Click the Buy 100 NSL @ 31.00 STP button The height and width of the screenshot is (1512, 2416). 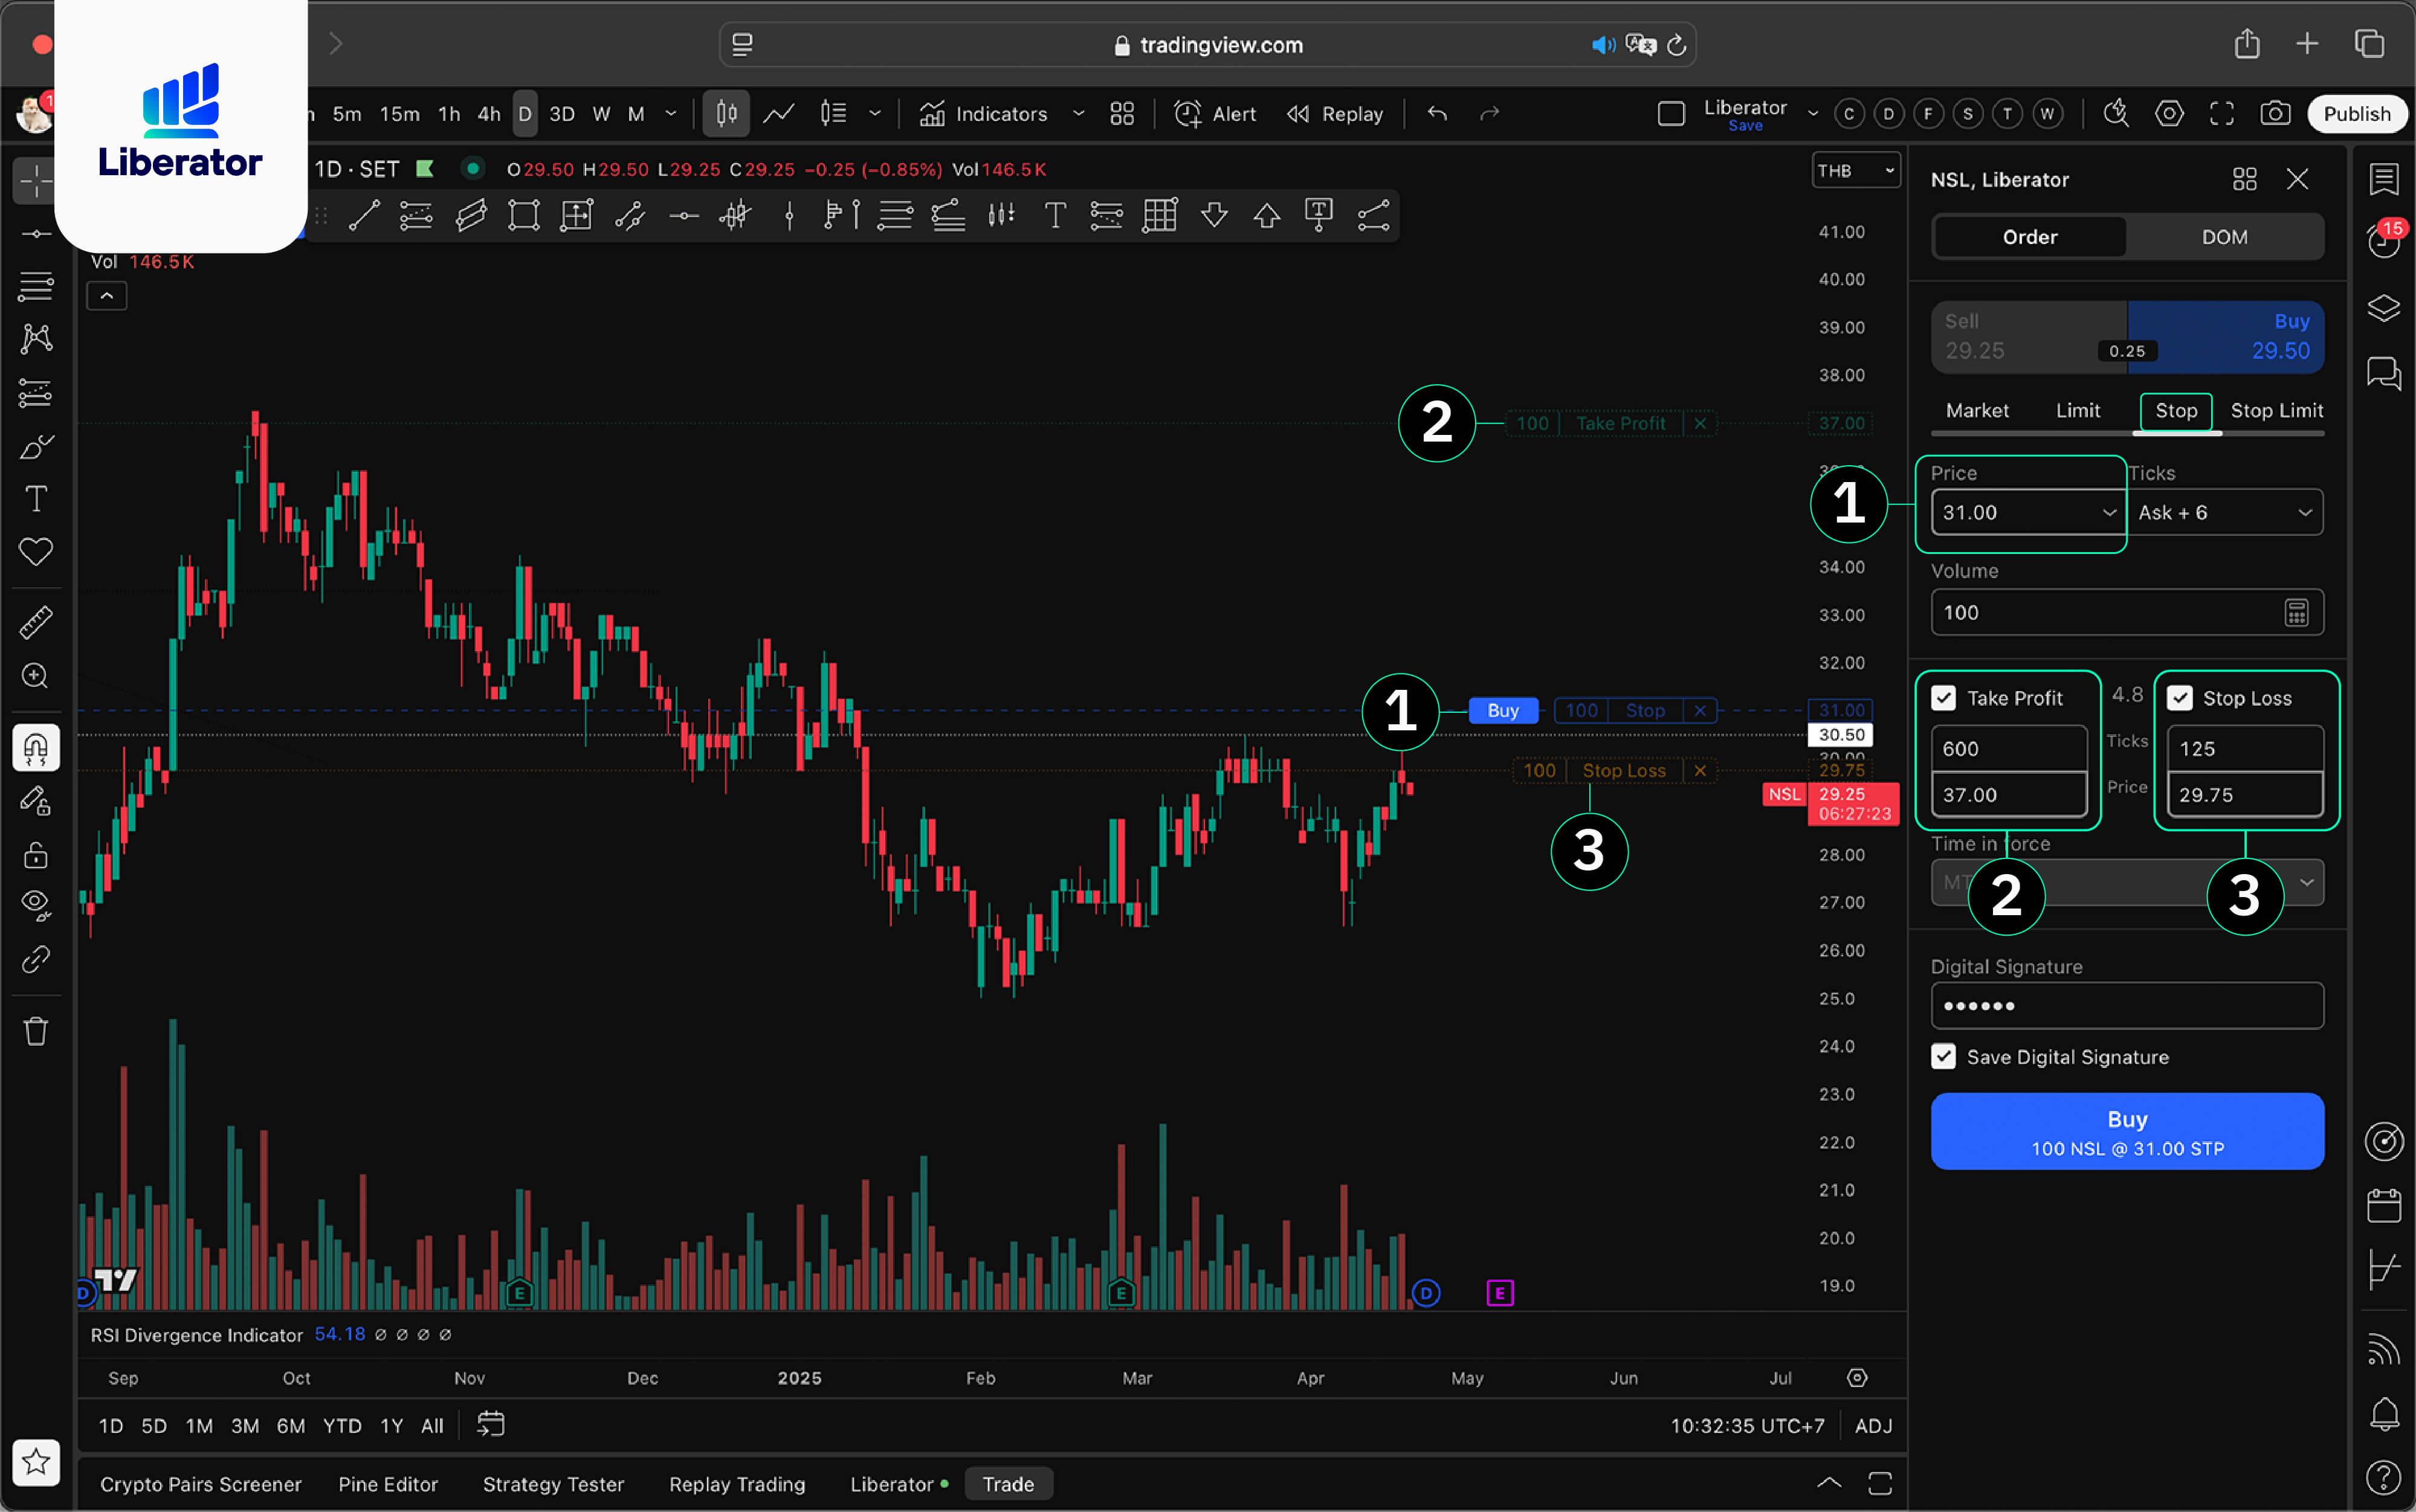(2127, 1131)
